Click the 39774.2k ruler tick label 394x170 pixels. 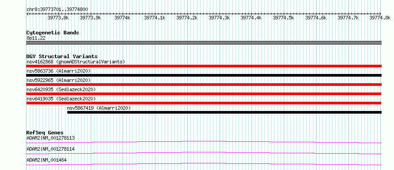[187, 18]
